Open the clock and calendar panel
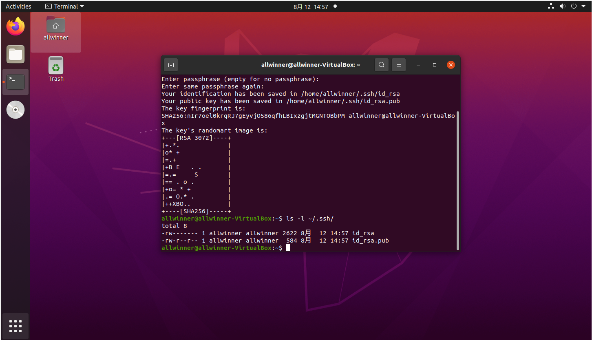The width and height of the screenshot is (592, 340). (311, 7)
